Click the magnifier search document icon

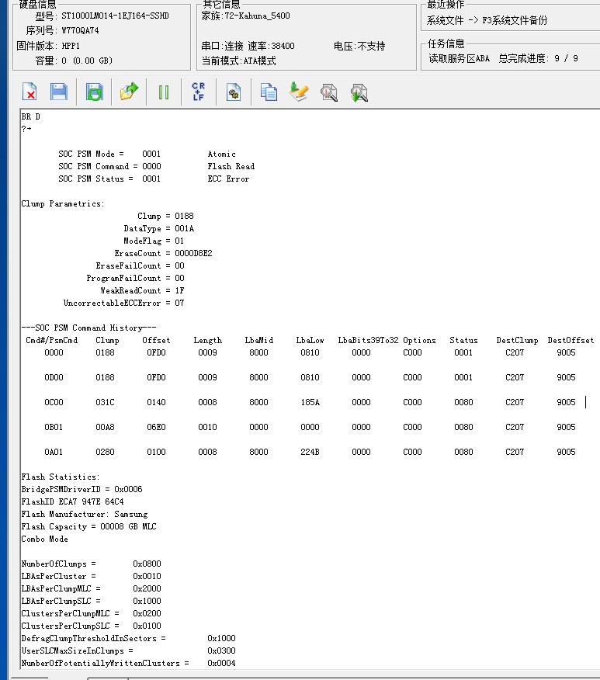[329, 92]
